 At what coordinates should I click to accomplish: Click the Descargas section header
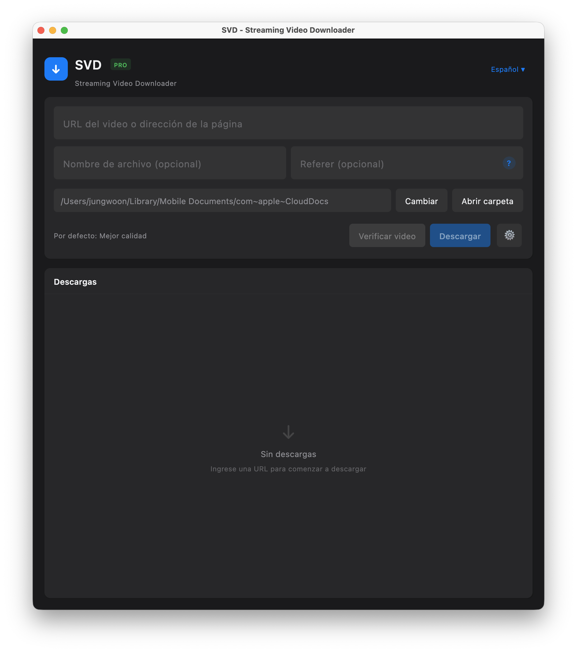(x=75, y=282)
